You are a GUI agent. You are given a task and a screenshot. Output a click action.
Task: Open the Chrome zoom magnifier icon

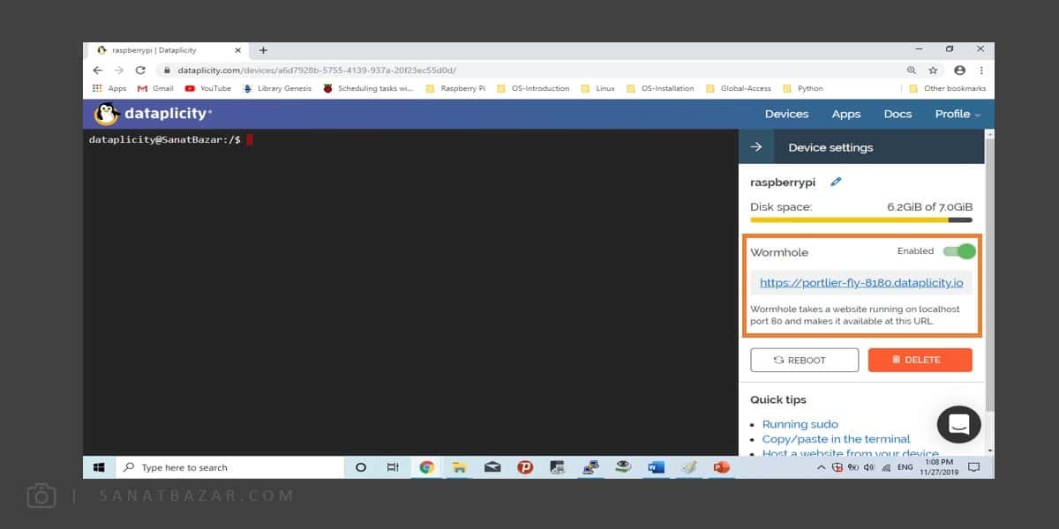pos(912,71)
